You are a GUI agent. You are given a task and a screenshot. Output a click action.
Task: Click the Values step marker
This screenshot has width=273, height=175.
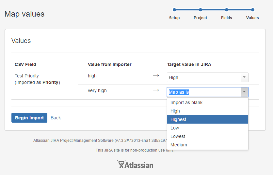(253, 10)
